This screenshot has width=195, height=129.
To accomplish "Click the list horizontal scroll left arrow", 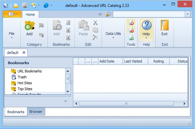I will point(76,103).
